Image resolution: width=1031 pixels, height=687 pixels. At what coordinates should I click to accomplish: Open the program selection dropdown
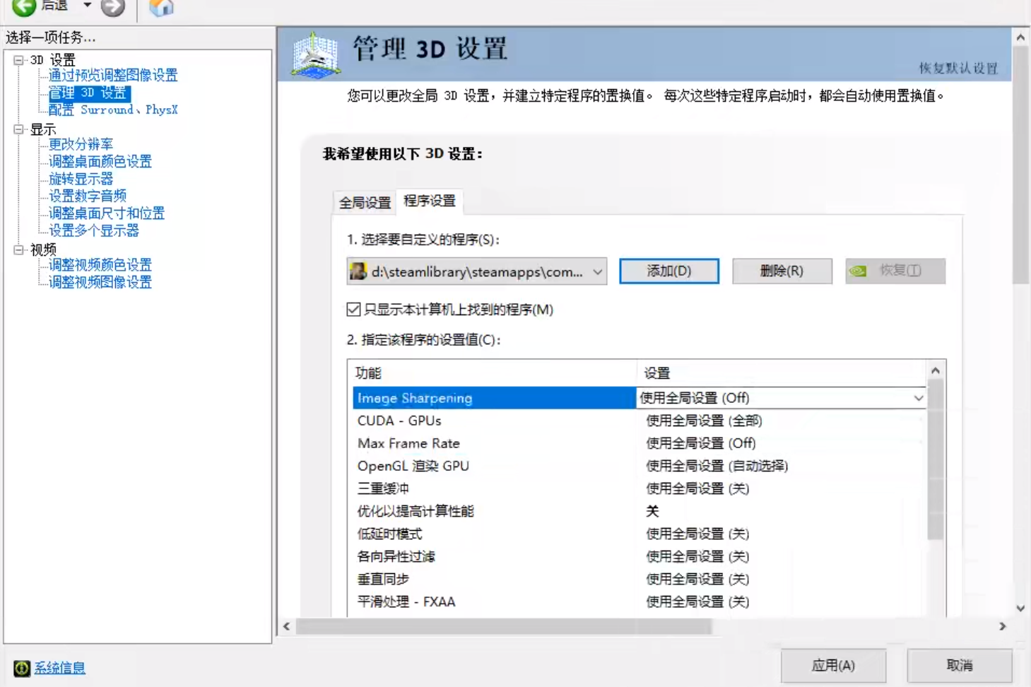click(477, 271)
